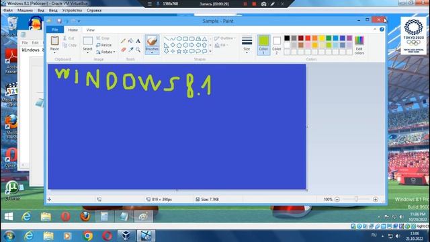Open the Rotate dropdown
430x242 pixels.
tap(105, 52)
